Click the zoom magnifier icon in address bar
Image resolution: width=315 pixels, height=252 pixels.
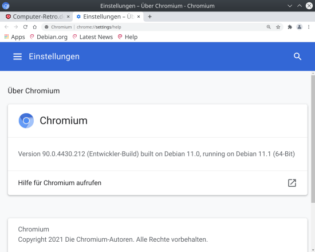[x=269, y=27]
